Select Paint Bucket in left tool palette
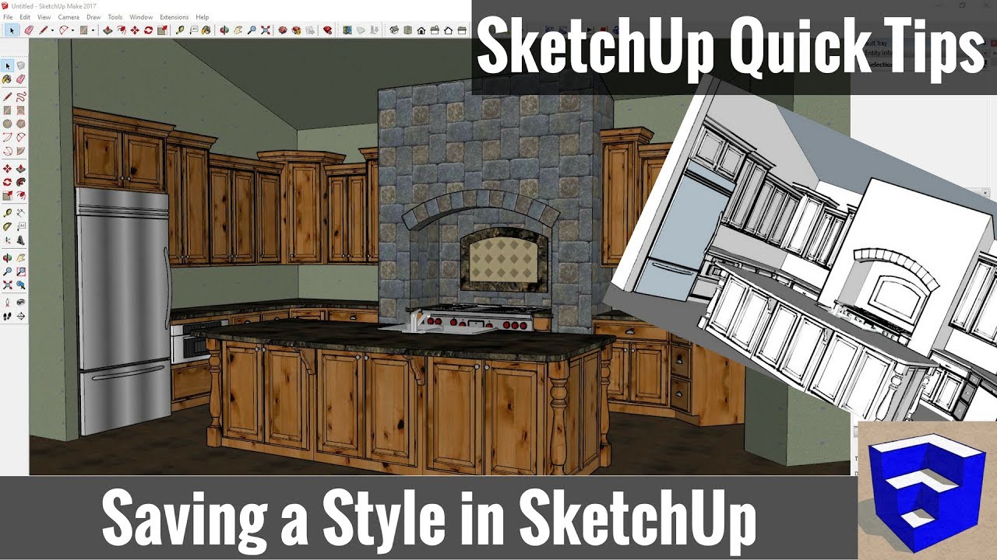The height and width of the screenshot is (560, 997). coord(7,79)
